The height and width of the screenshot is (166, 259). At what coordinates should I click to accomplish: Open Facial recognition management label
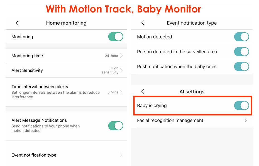[x=170, y=121]
